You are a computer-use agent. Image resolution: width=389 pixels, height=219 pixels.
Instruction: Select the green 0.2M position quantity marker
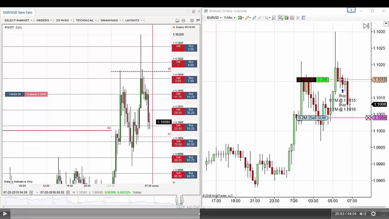(322, 80)
